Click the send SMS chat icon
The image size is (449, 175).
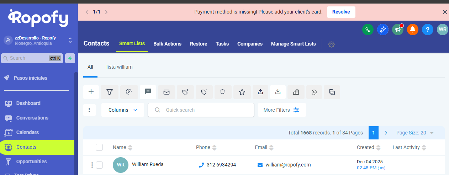[x=148, y=92]
